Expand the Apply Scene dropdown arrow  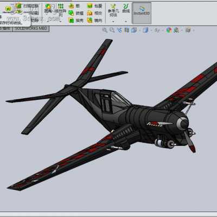(182, 30)
